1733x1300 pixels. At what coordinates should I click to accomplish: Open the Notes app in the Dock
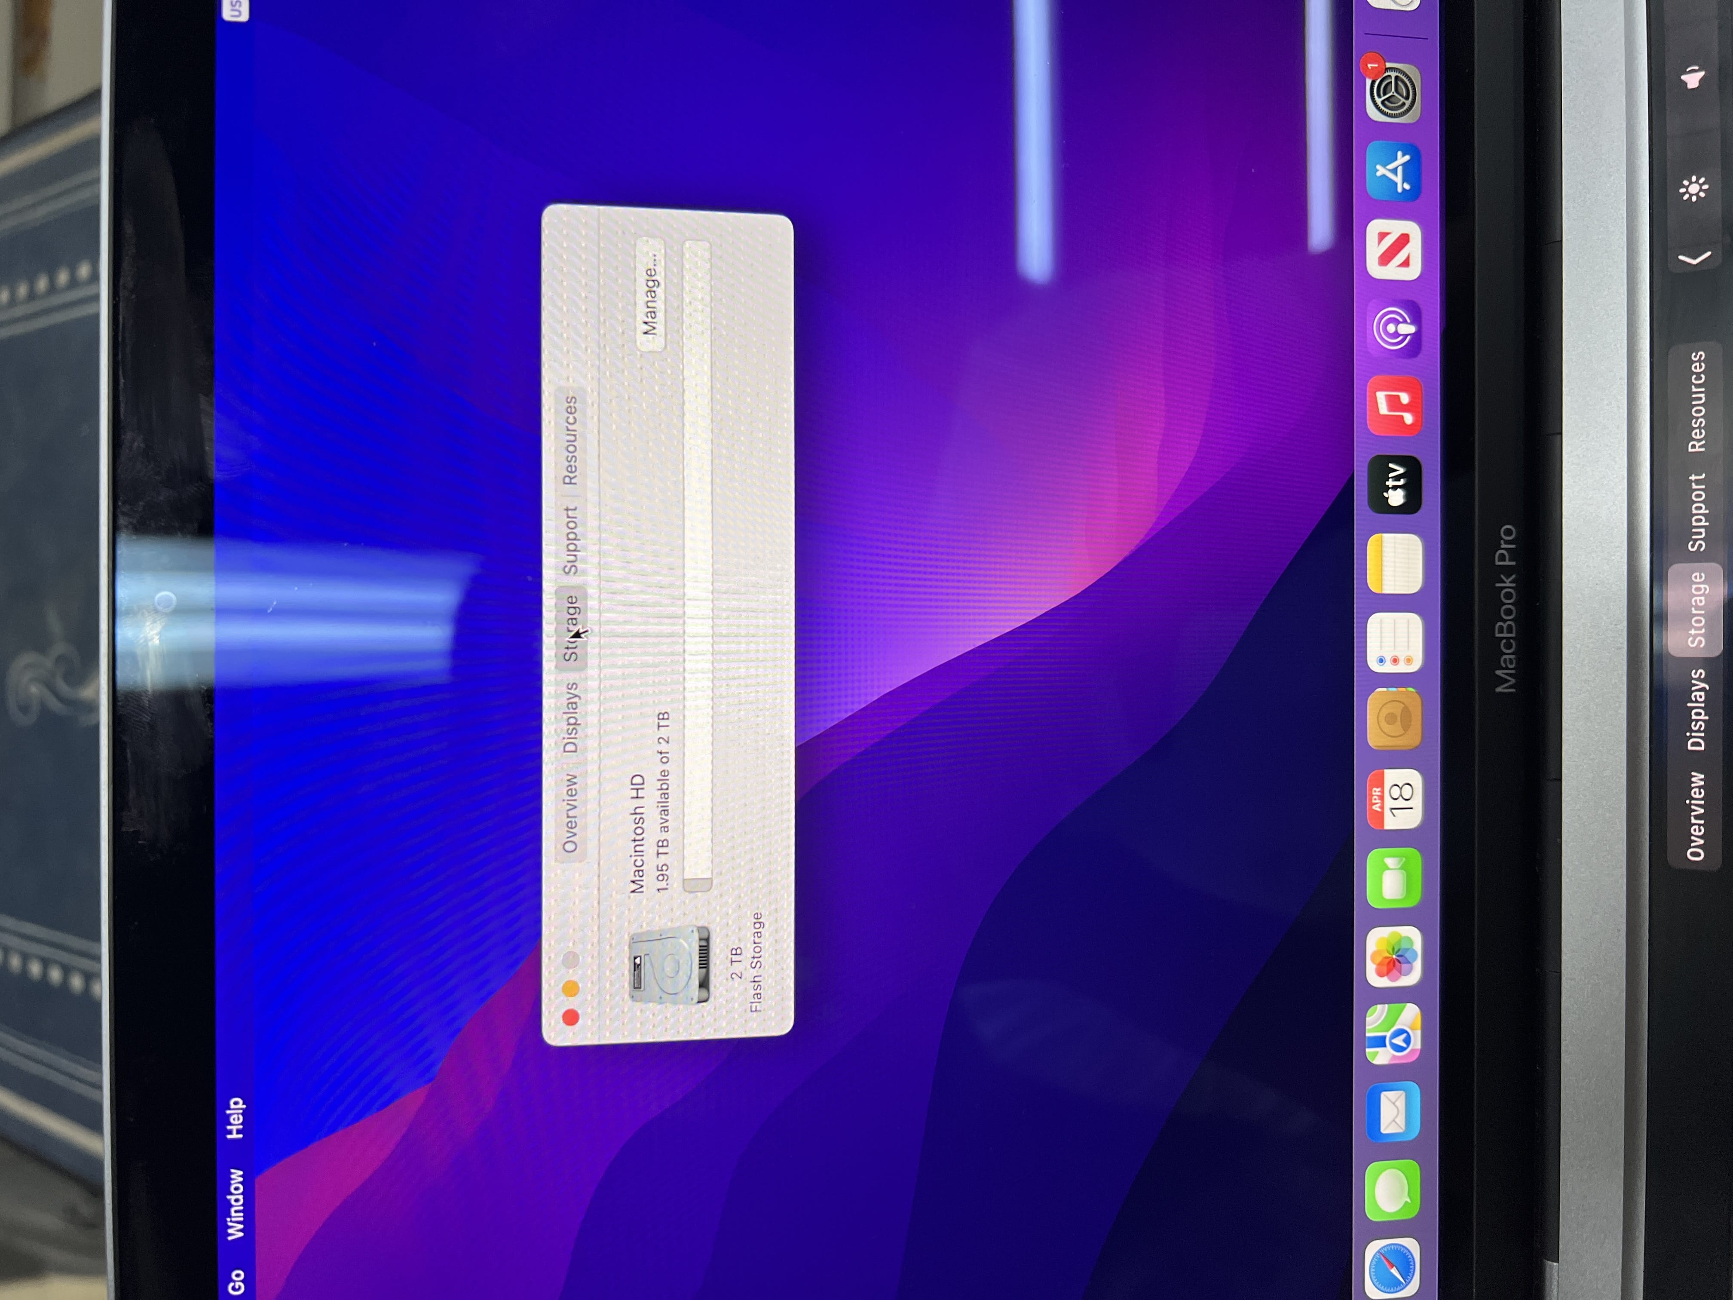1394,564
